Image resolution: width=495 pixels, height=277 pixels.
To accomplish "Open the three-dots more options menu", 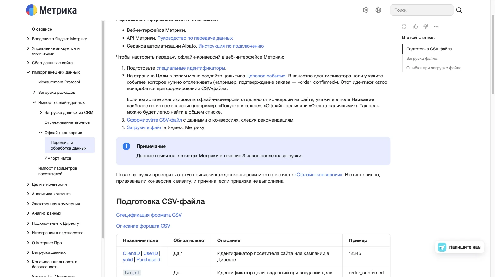I will pyautogui.click(x=436, y=26).
